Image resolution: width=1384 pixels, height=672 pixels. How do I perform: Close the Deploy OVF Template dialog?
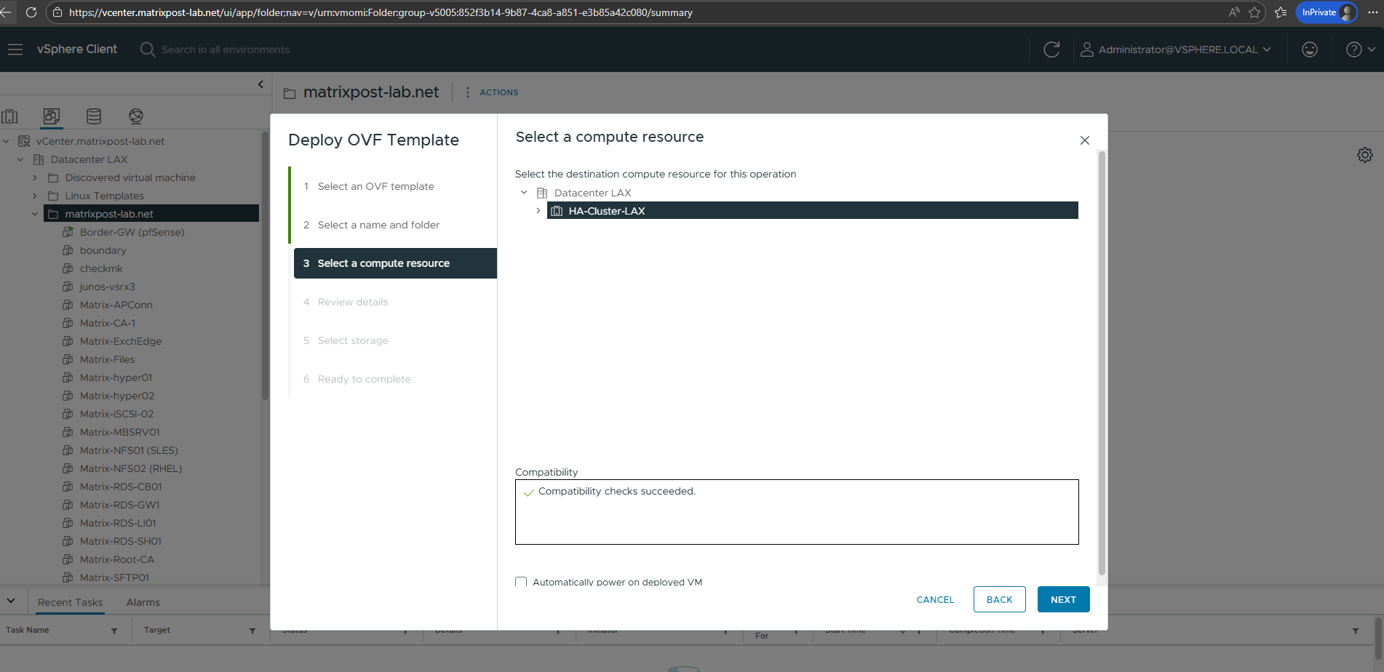1085,140
